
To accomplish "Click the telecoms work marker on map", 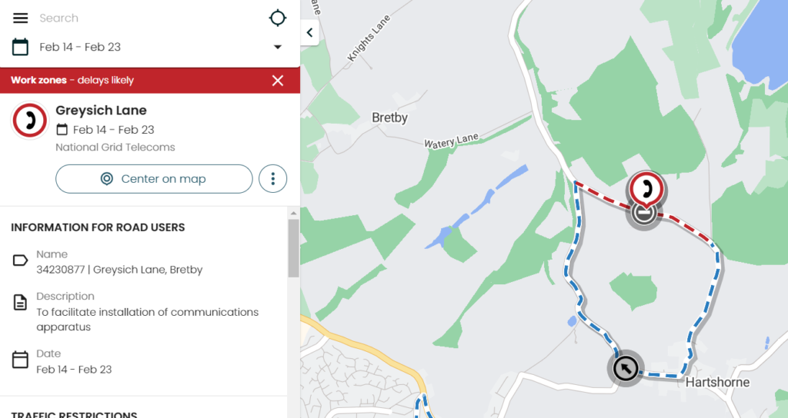I will 647,187.
